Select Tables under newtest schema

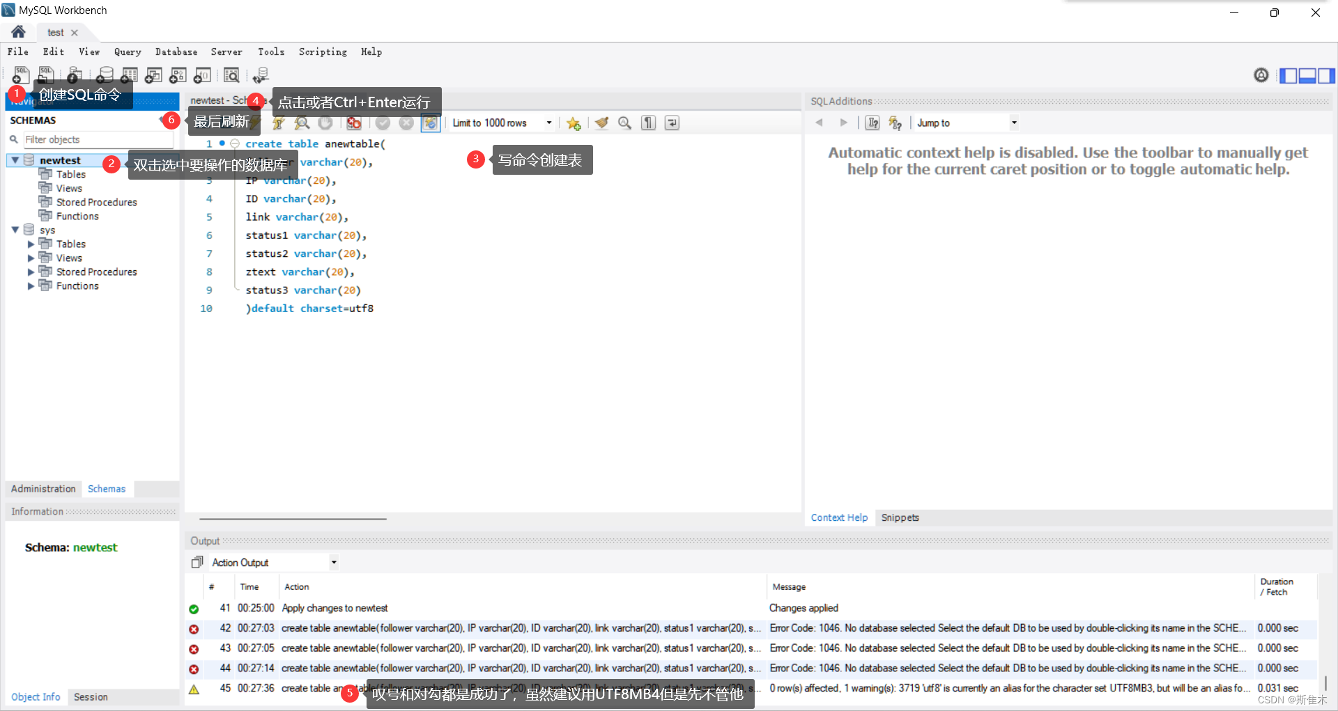pos(71,174)
